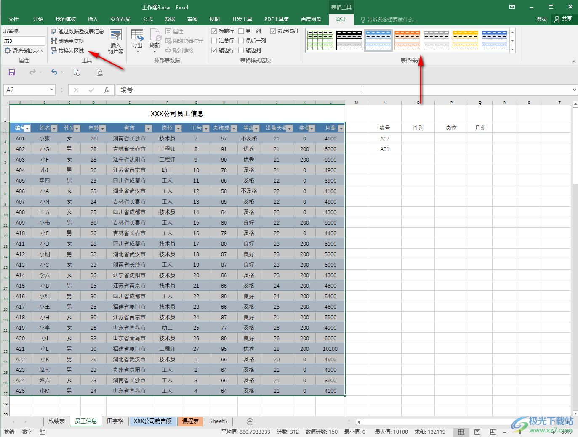
Task: Click the zoom out minus button
Action: [x=504, y=432]
